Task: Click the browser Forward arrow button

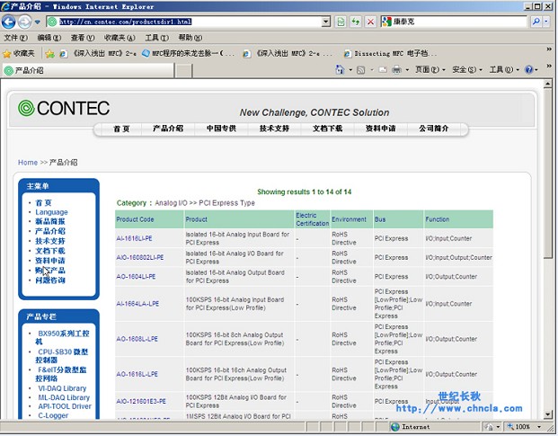Action: pyautogui.click(x=24, y=22)
